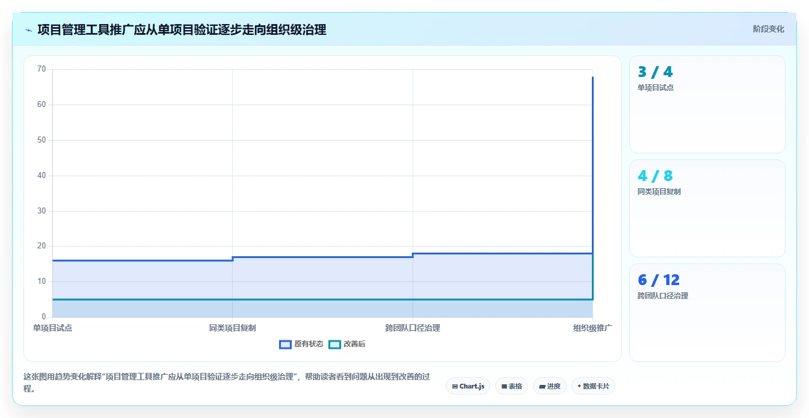Click the y-axis value 70

tap(42, 69)
